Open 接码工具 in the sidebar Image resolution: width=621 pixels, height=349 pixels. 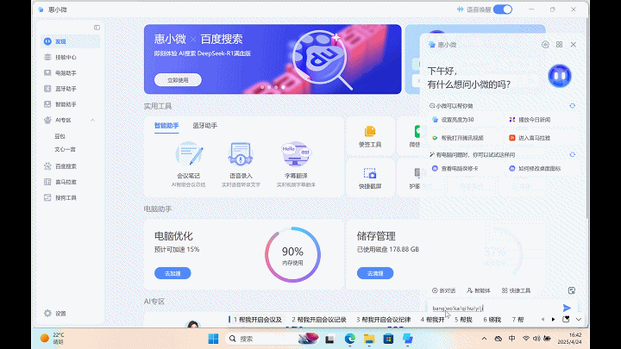(x=70, y=197)
